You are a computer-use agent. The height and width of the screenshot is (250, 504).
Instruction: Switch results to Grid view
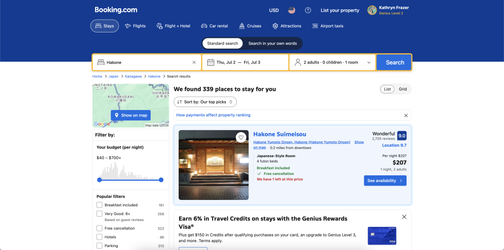click(x=403, y=89)
